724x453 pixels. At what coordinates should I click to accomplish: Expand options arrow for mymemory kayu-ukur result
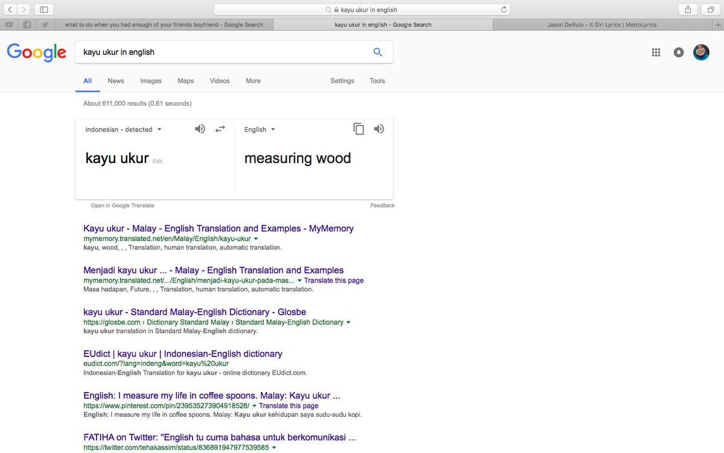click(x=256, y=239)
